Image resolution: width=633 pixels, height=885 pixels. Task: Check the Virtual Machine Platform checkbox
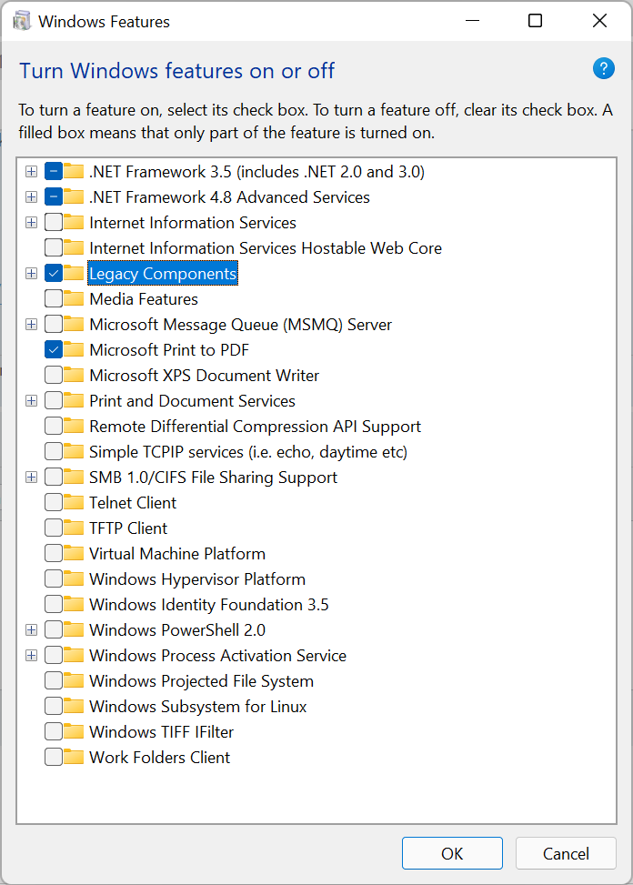(54, 553)
